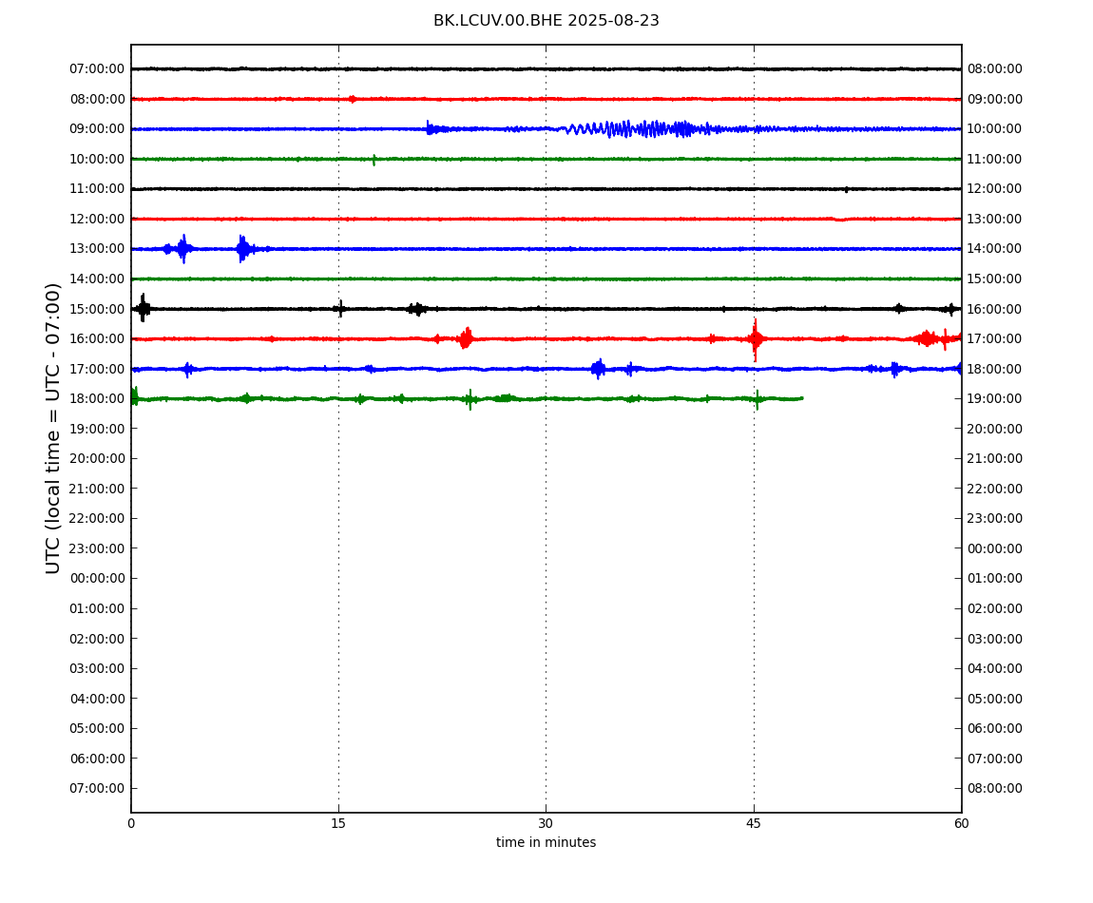Click right-axis label 02:00:00
The height and width of the screenshot is (903, 1093).
point(995,608)
